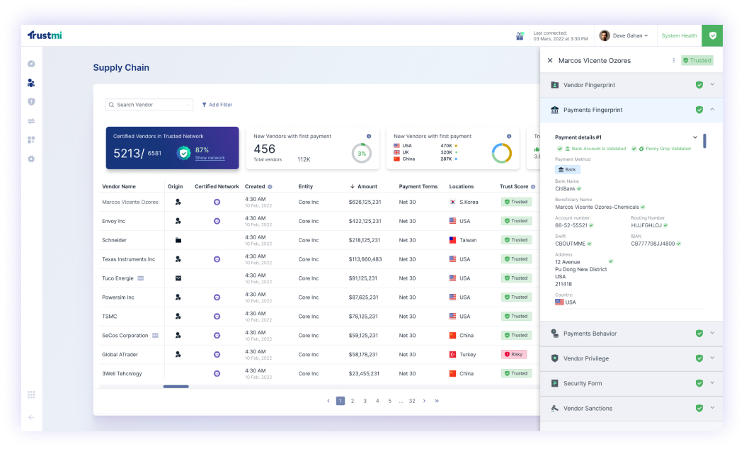Select the vendors people icon in the sidebar

coord(31,83)
